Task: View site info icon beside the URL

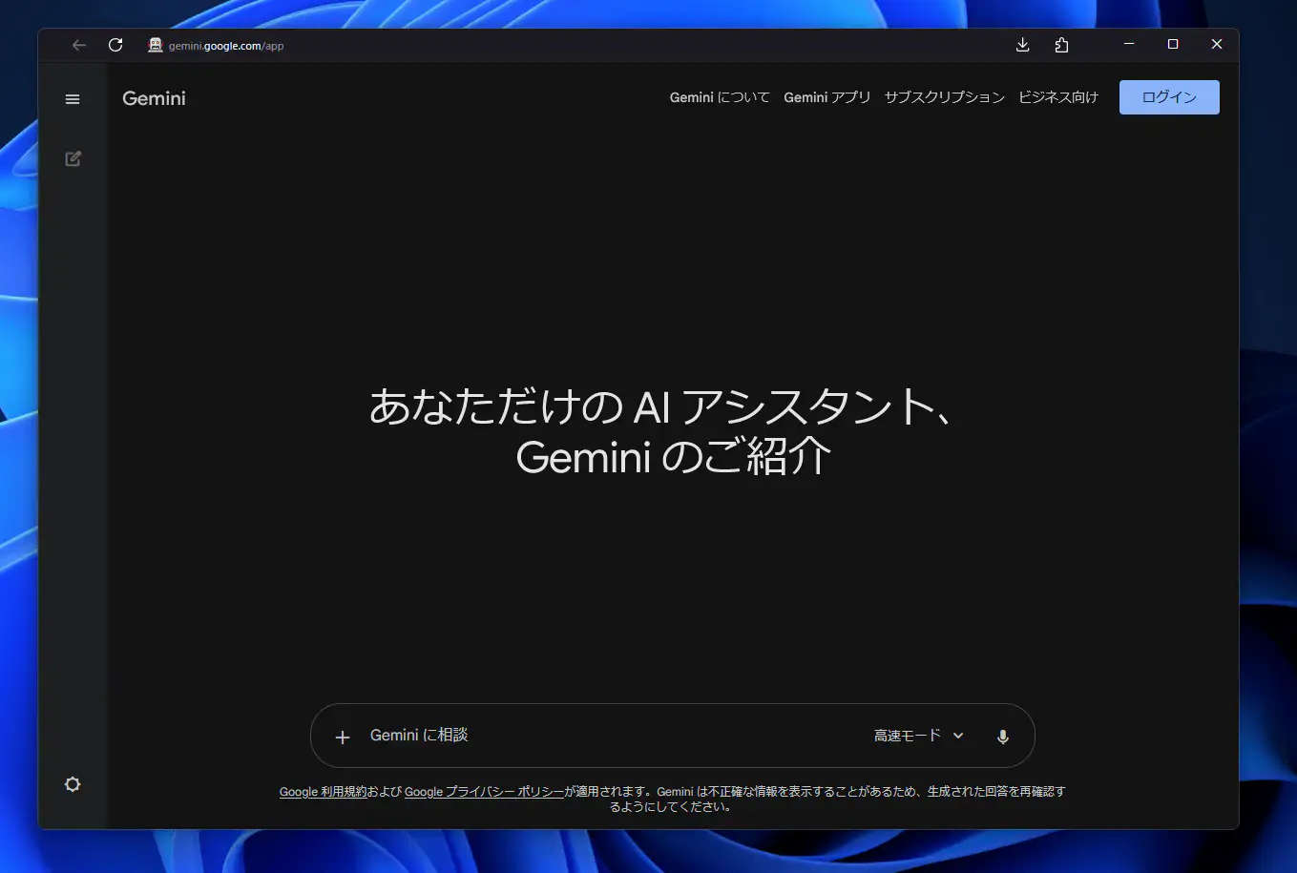Action: (156, 45)
